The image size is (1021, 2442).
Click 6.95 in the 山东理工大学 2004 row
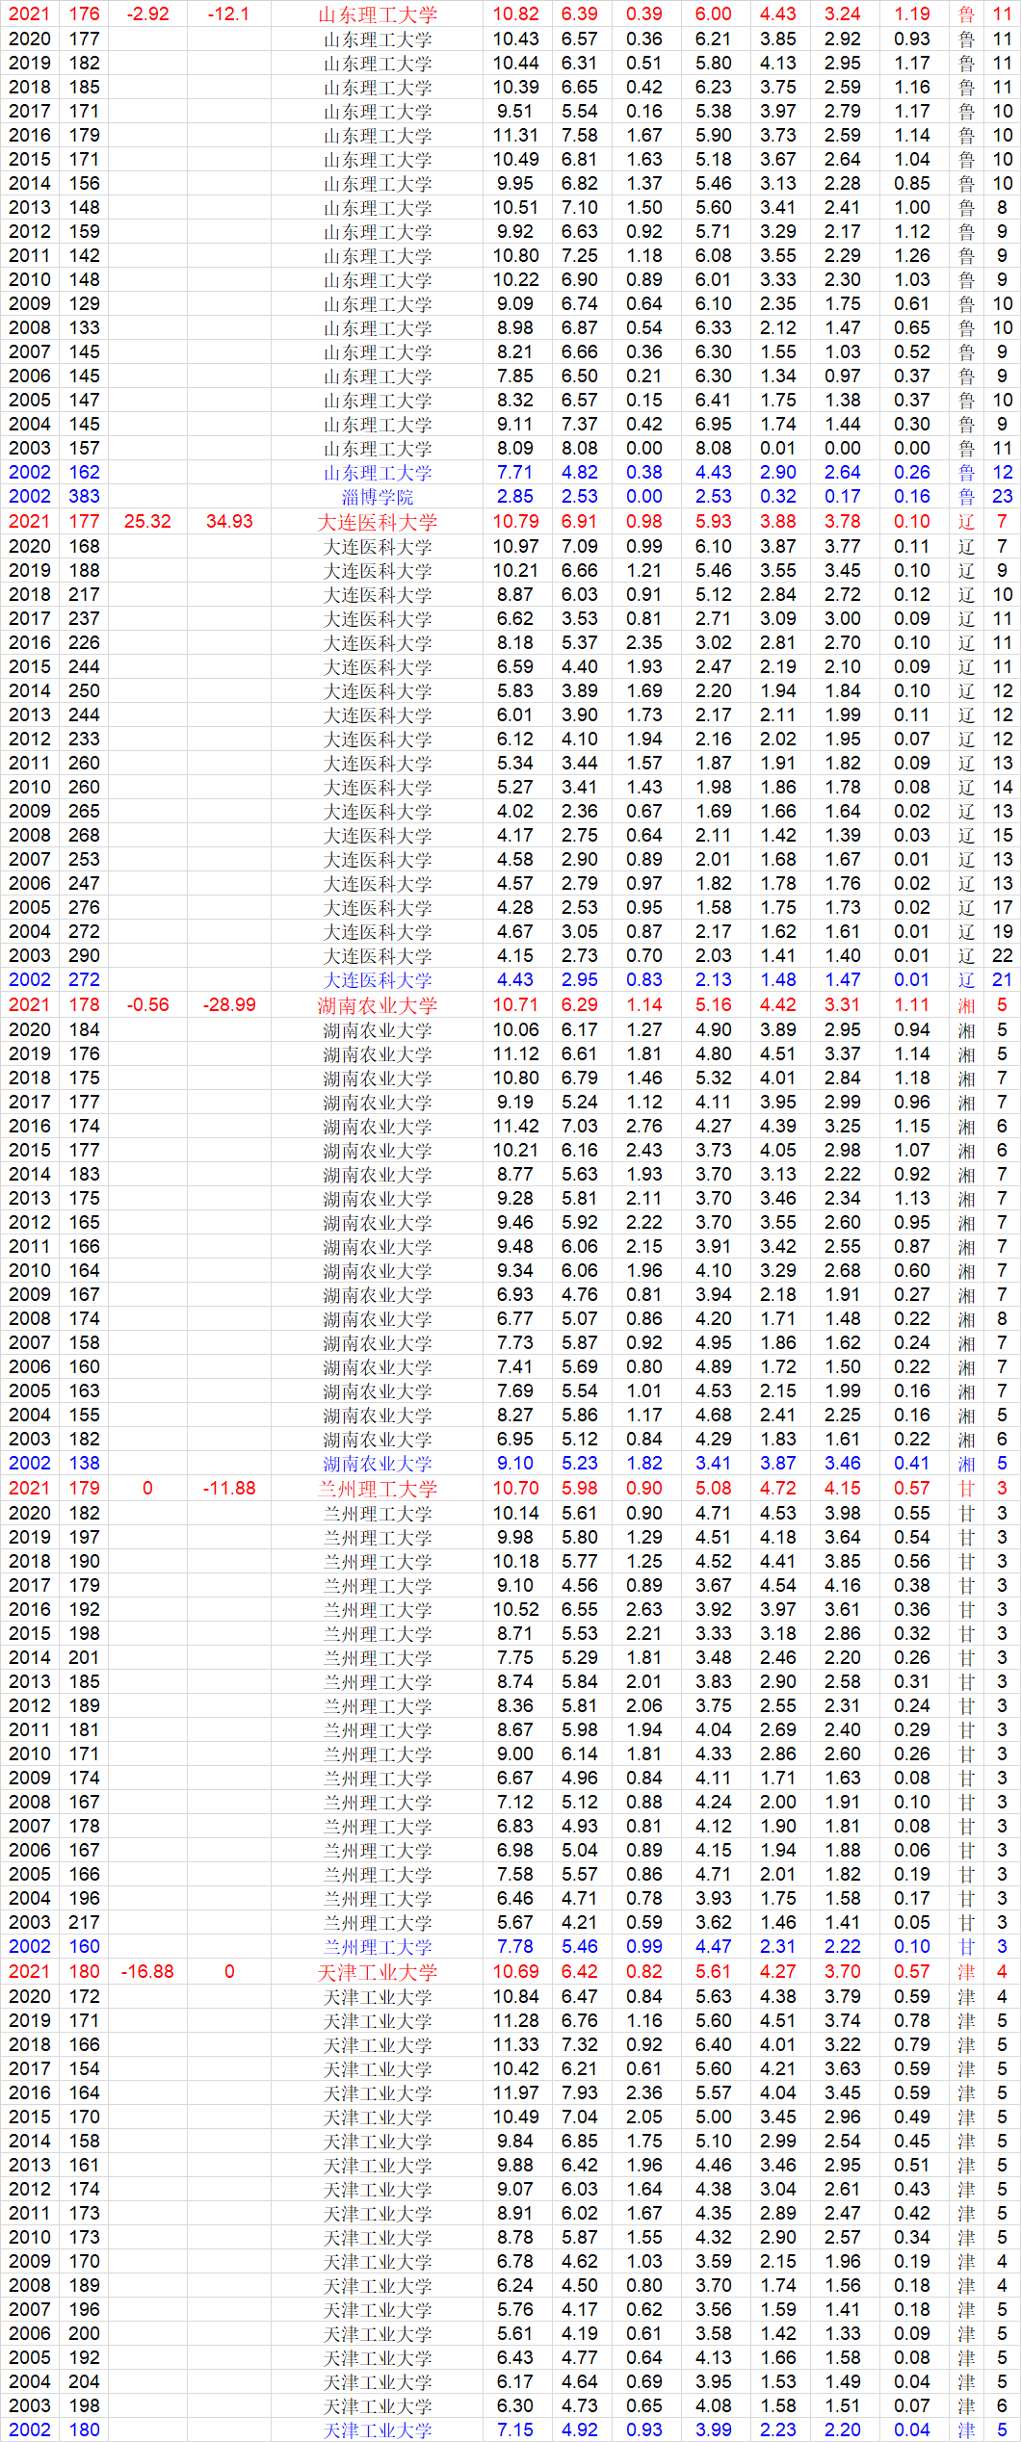coord(714,425)
